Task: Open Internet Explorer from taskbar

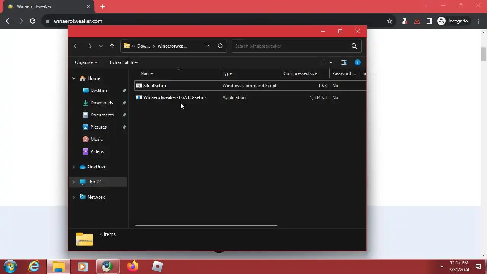Action: click(x=34, y=266)
